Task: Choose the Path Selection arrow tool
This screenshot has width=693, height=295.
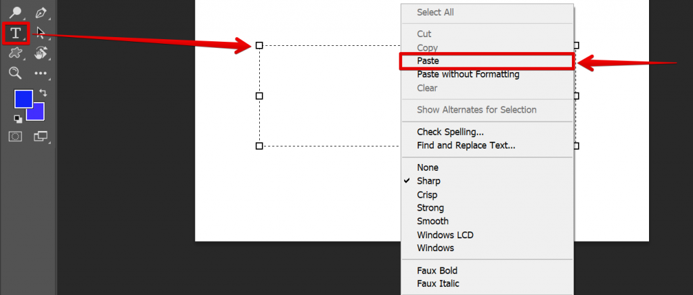Action: 41,32
